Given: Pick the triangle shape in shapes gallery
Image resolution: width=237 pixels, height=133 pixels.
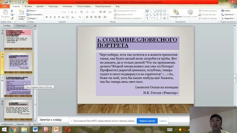Looking at the screenshot, I should coord(147,14).
